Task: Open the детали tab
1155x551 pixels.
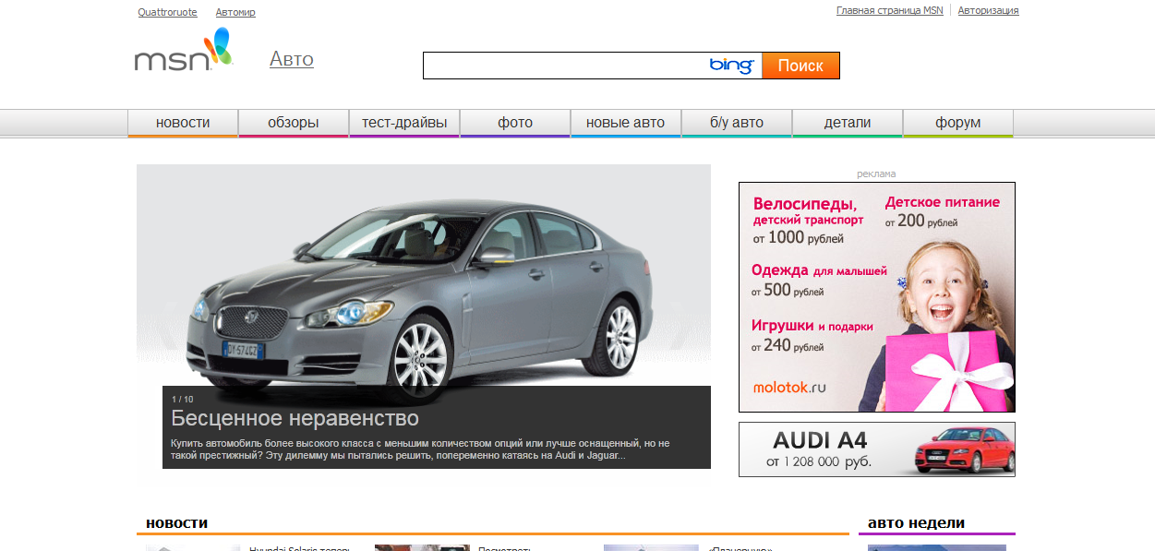Action: pyautogui.click(x=848, y=123)
